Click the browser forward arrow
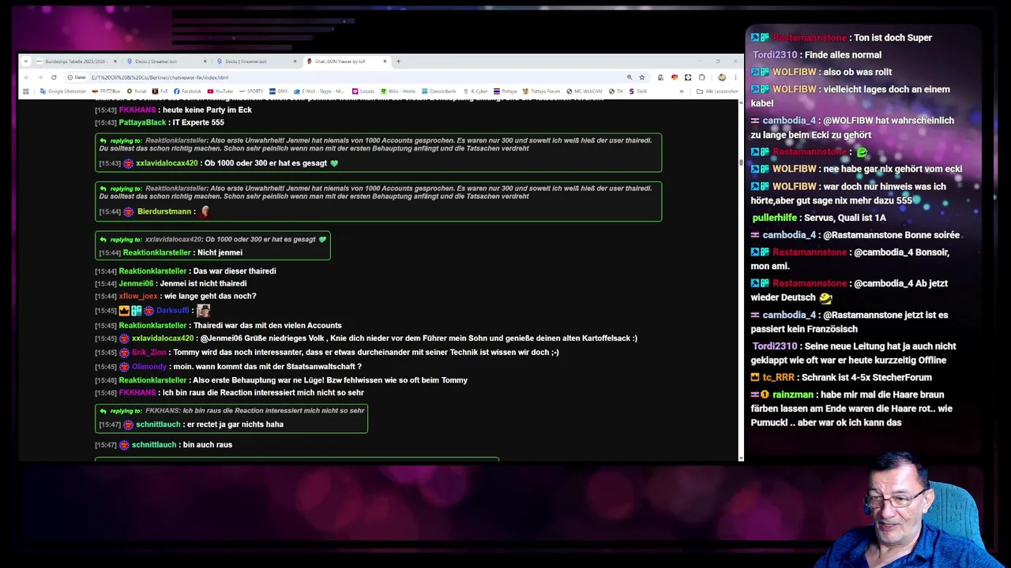This screenshot has height=568, width=1011. (x=40, y=77)
